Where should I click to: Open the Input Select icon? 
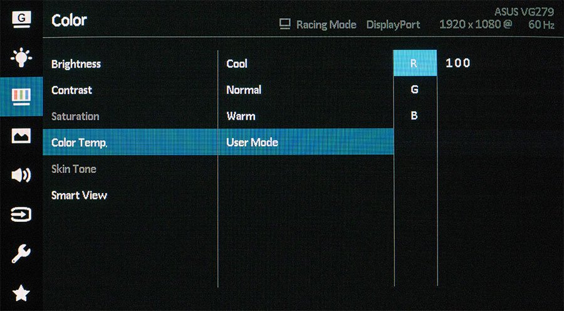[x=21, y=215]
